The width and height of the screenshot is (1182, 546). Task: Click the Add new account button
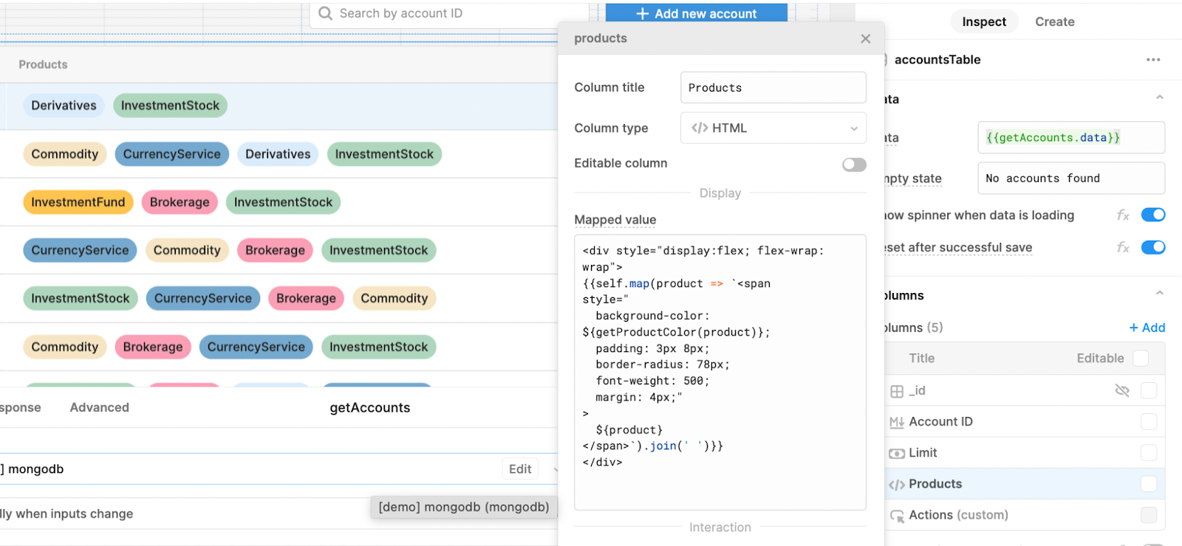[x=696, y=13]
